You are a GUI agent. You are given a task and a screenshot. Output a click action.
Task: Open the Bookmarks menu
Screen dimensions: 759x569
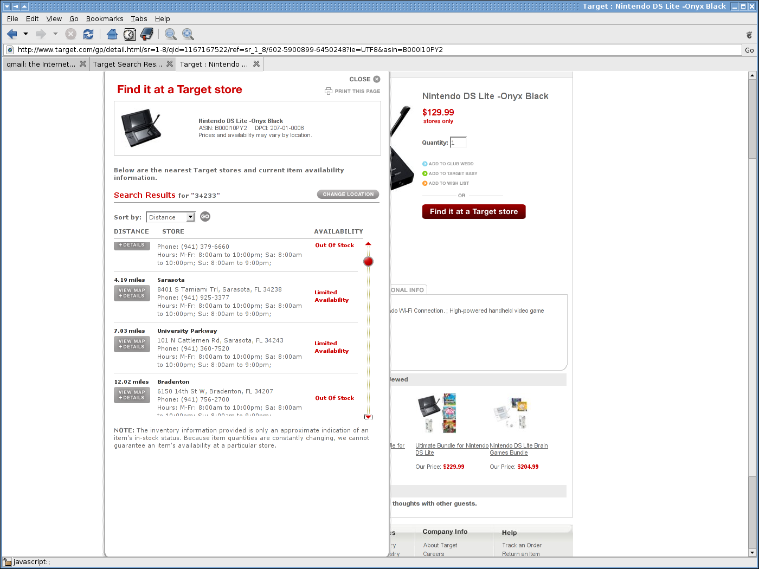point(105,18)
